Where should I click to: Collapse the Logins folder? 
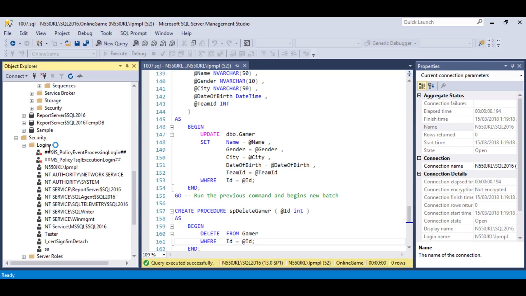click(24, 146)
